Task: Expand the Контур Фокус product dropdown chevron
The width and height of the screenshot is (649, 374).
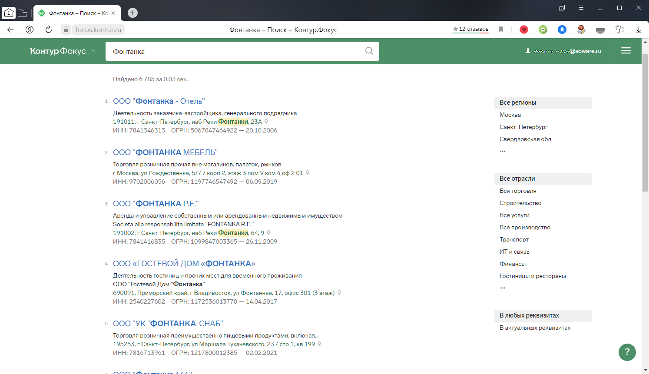Action: [x=93, y=51]
